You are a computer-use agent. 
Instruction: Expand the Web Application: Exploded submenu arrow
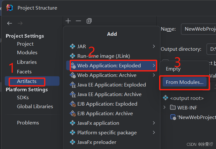[x=154, y=65]
